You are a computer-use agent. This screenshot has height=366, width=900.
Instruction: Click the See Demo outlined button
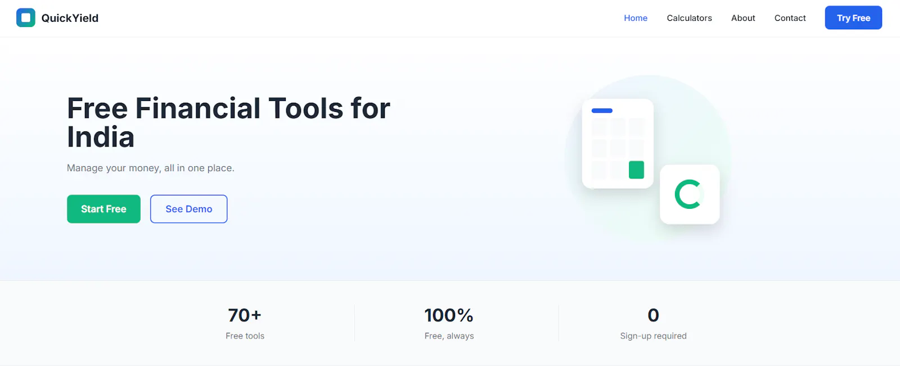pyautogui.click(x=189, y=209)
